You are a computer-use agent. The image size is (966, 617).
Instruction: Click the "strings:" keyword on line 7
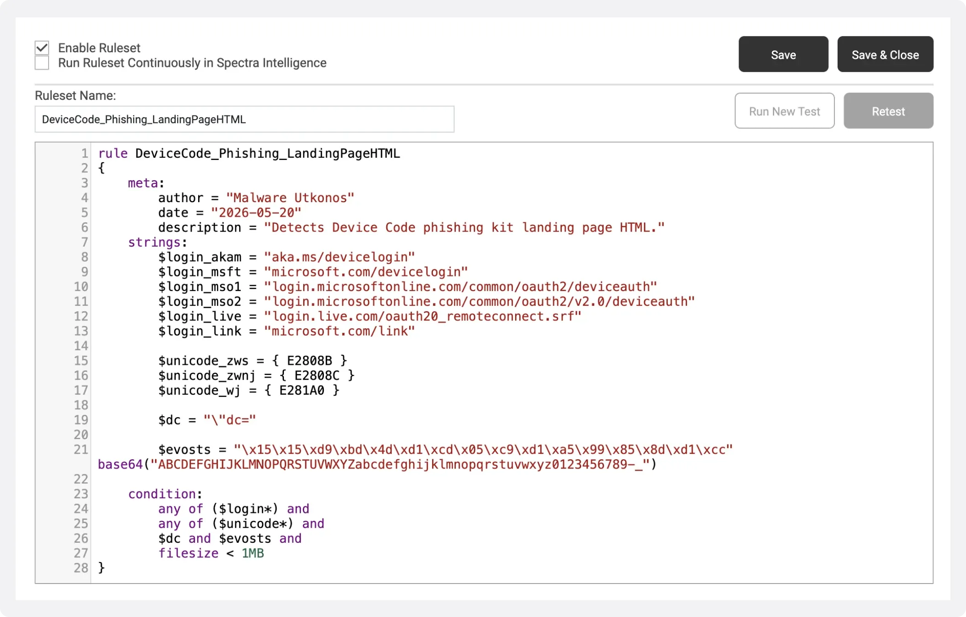point(157,242)
